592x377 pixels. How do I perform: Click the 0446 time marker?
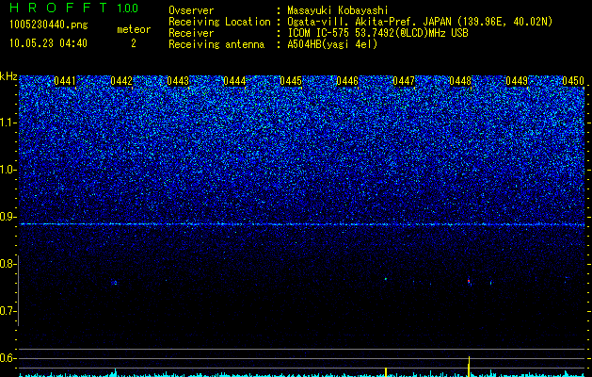point(347,81)
